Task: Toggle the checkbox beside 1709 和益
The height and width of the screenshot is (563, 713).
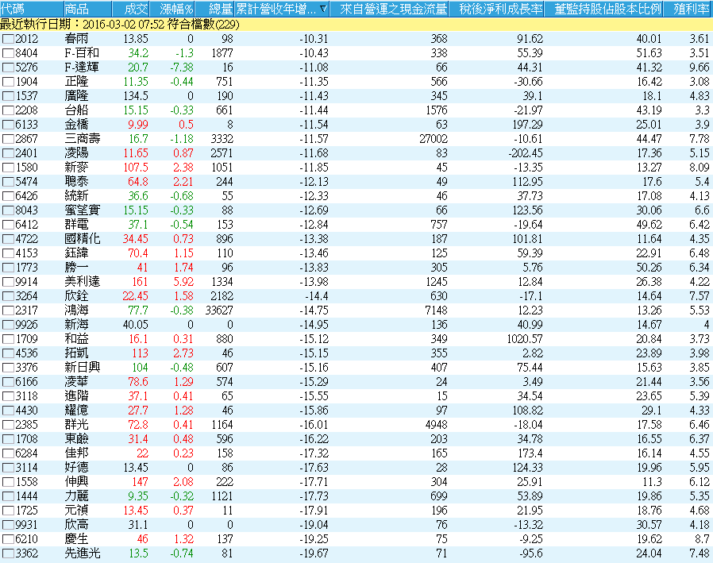Action: (x=8, y=338)
